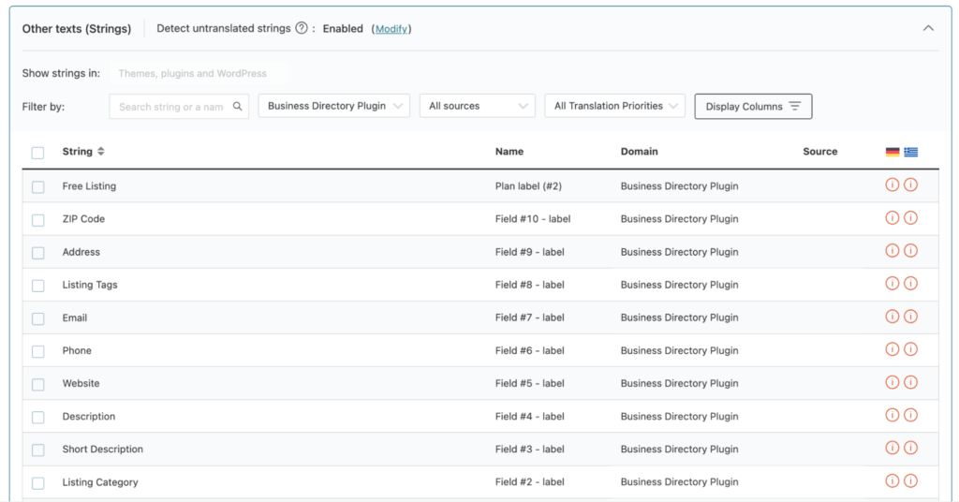Click the Show strings in input field
959x502 pixels.
click(197, 73)
